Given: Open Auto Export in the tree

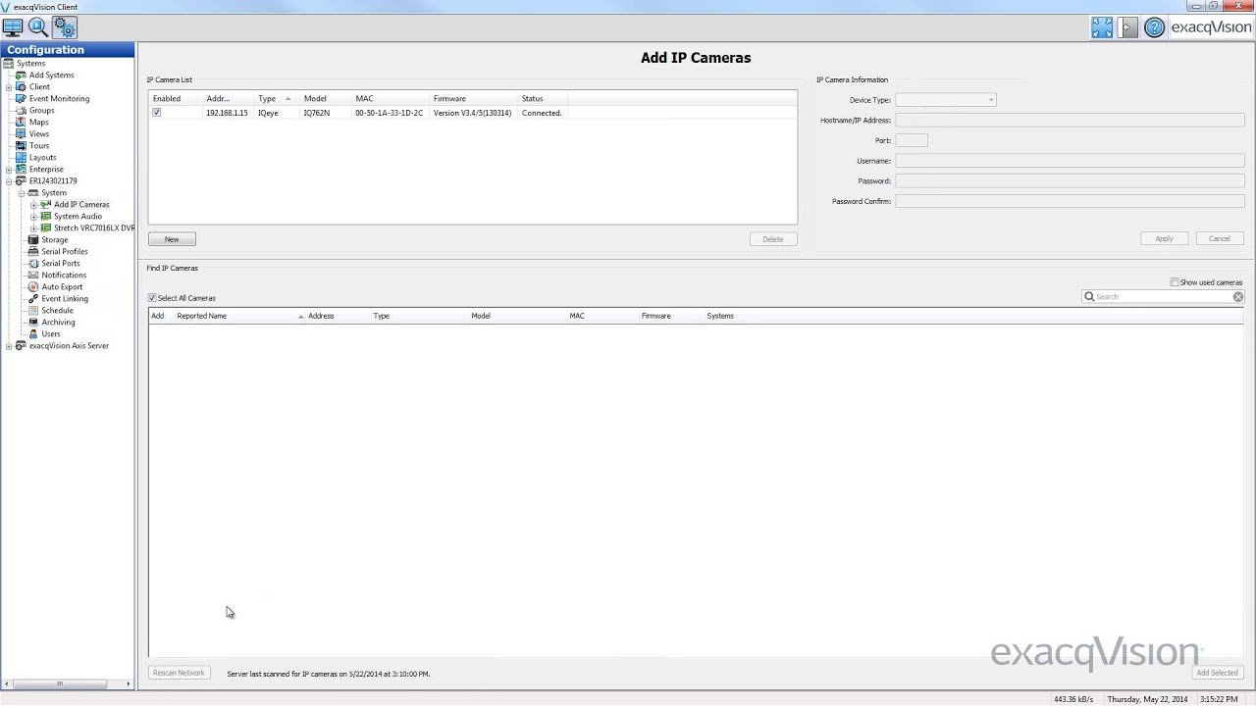Looking at the screenshot, I should [62, 287].
